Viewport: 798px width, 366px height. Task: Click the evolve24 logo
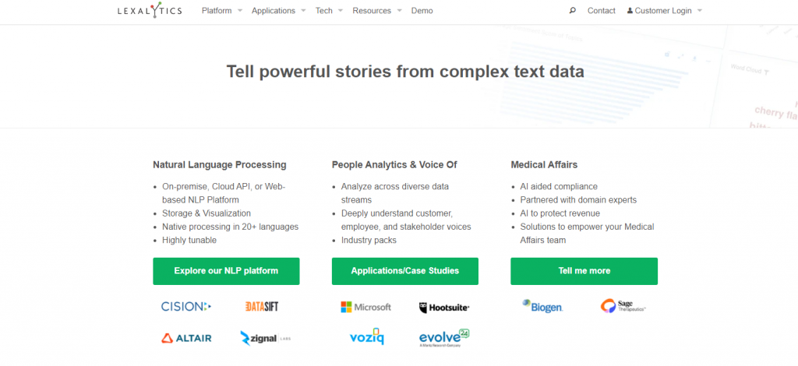pos(444,337)
